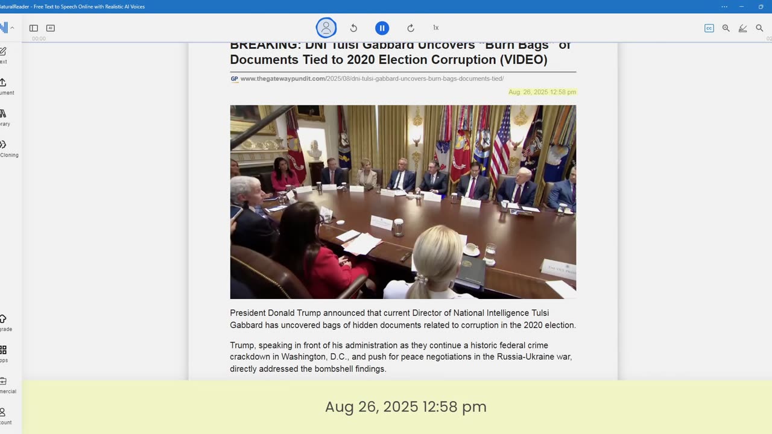Open the Upgrade sidebar item
Image resolution: width=772 pixels, height=434 pixels.
click(x=5, y=322)
